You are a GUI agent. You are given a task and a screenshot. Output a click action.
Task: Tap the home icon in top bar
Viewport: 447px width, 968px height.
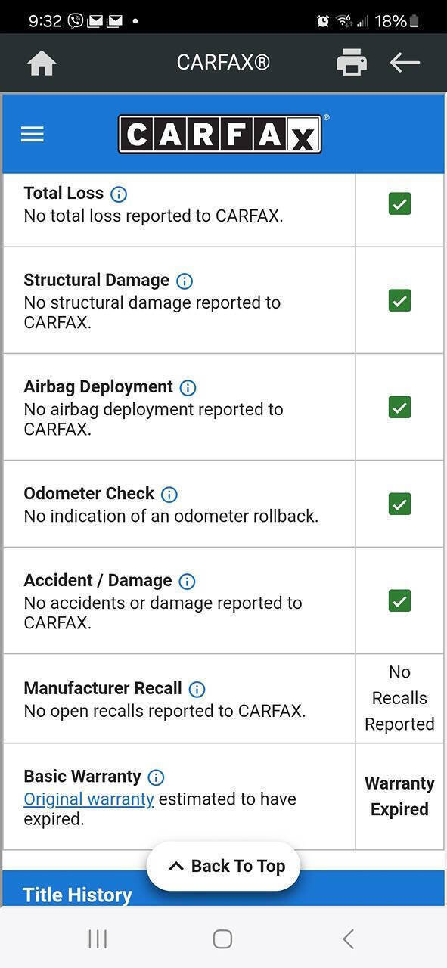coord(42,63)
